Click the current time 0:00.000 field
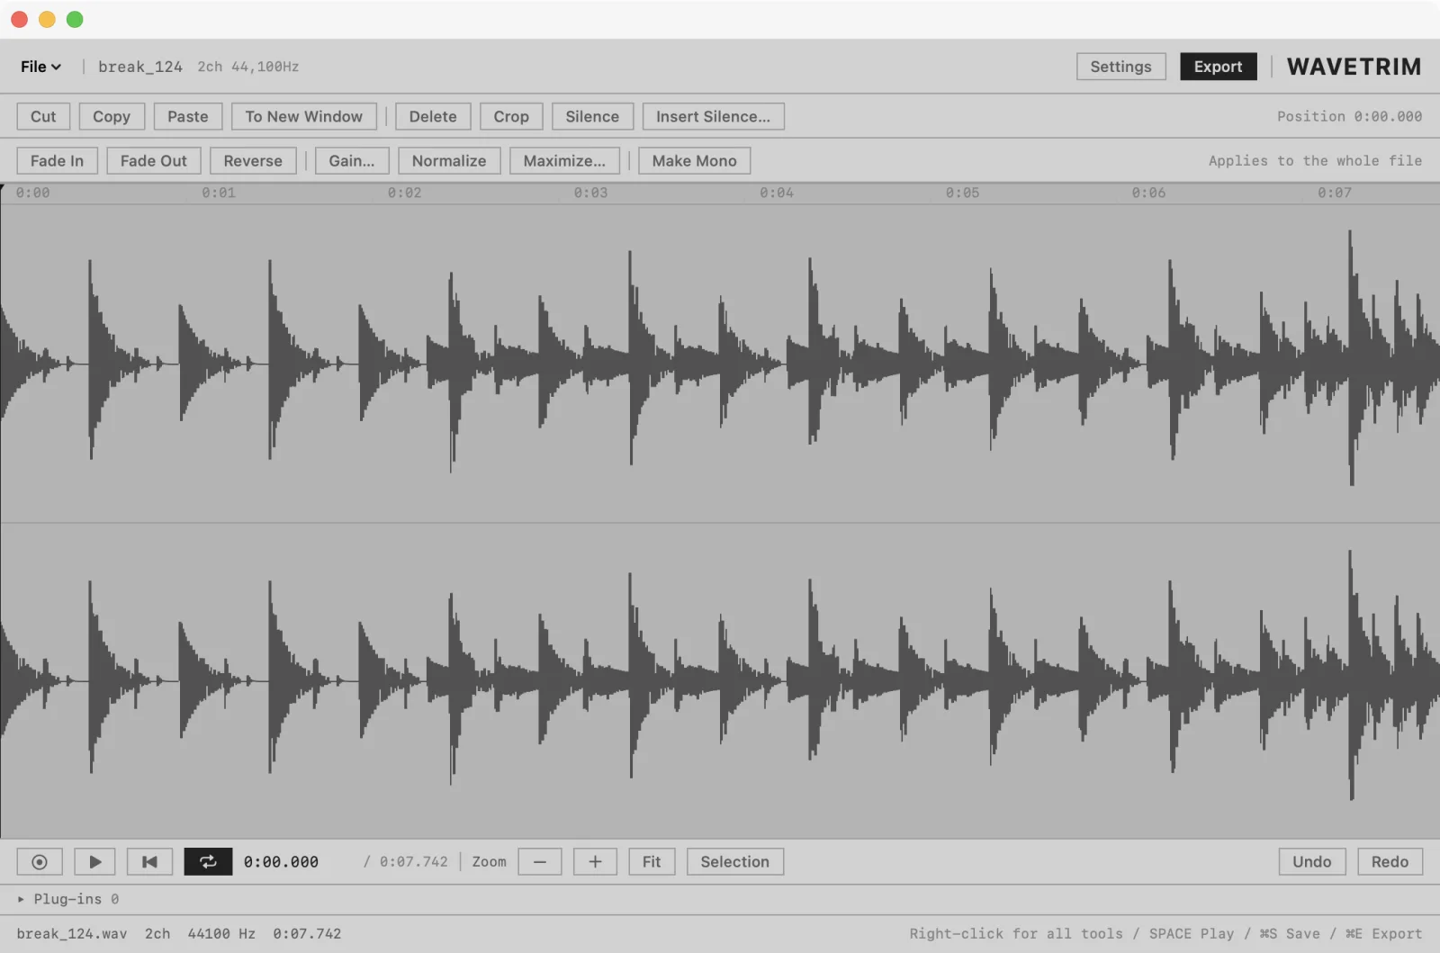The image size is (1440, 953). pyautogui.click(x=281, y=861)
